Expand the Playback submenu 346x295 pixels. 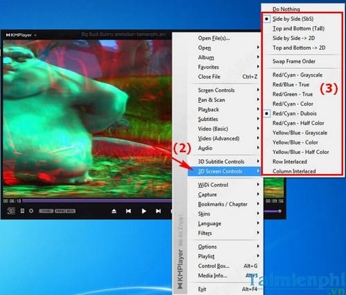pos(224,110)
